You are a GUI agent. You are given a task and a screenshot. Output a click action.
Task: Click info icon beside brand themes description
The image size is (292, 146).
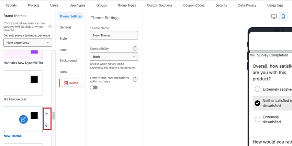coord(50,26)
